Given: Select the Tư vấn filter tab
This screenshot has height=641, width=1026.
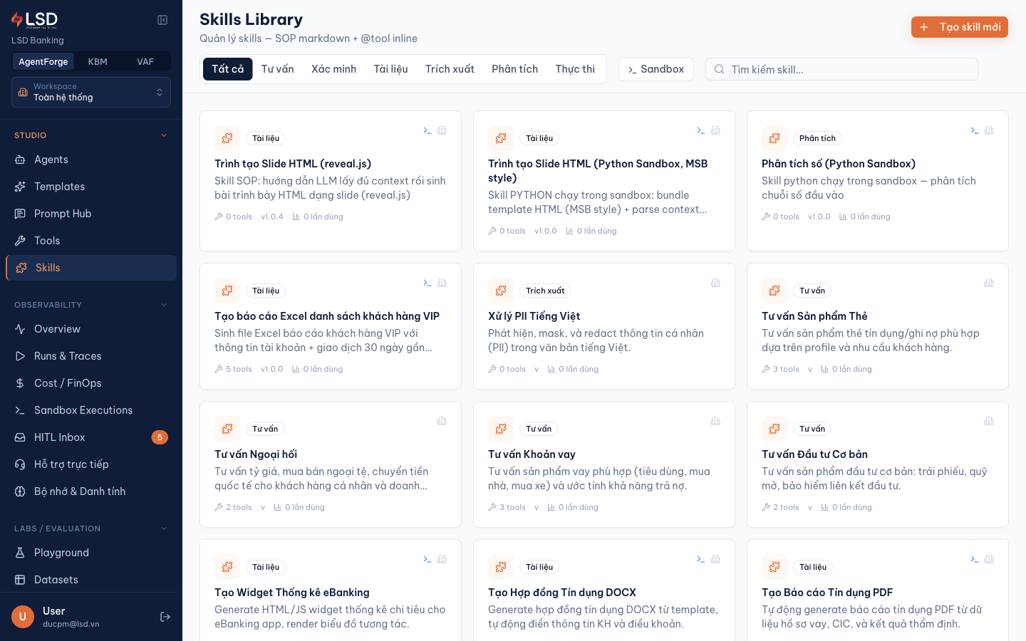Looking at the screenshot, I should (277, 69).
